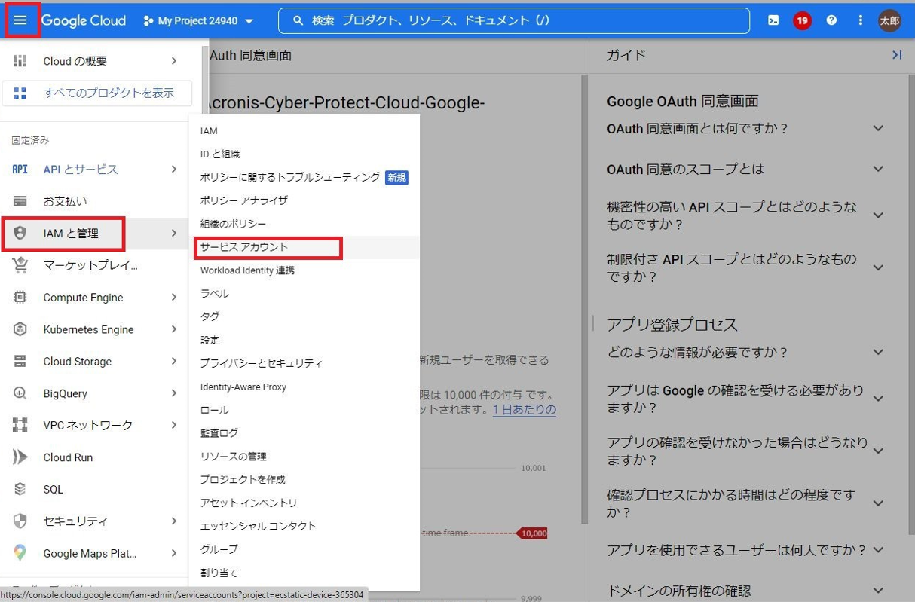
Task: Click the Google Cloud logo
Action: 84,21
